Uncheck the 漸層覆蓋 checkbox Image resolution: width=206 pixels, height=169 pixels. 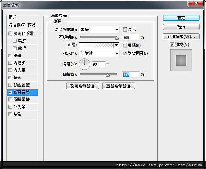pos(10,92)
